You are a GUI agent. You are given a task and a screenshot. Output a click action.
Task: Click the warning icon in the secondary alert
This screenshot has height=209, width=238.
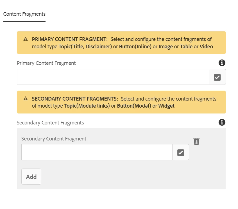click(x=26, y=99)
